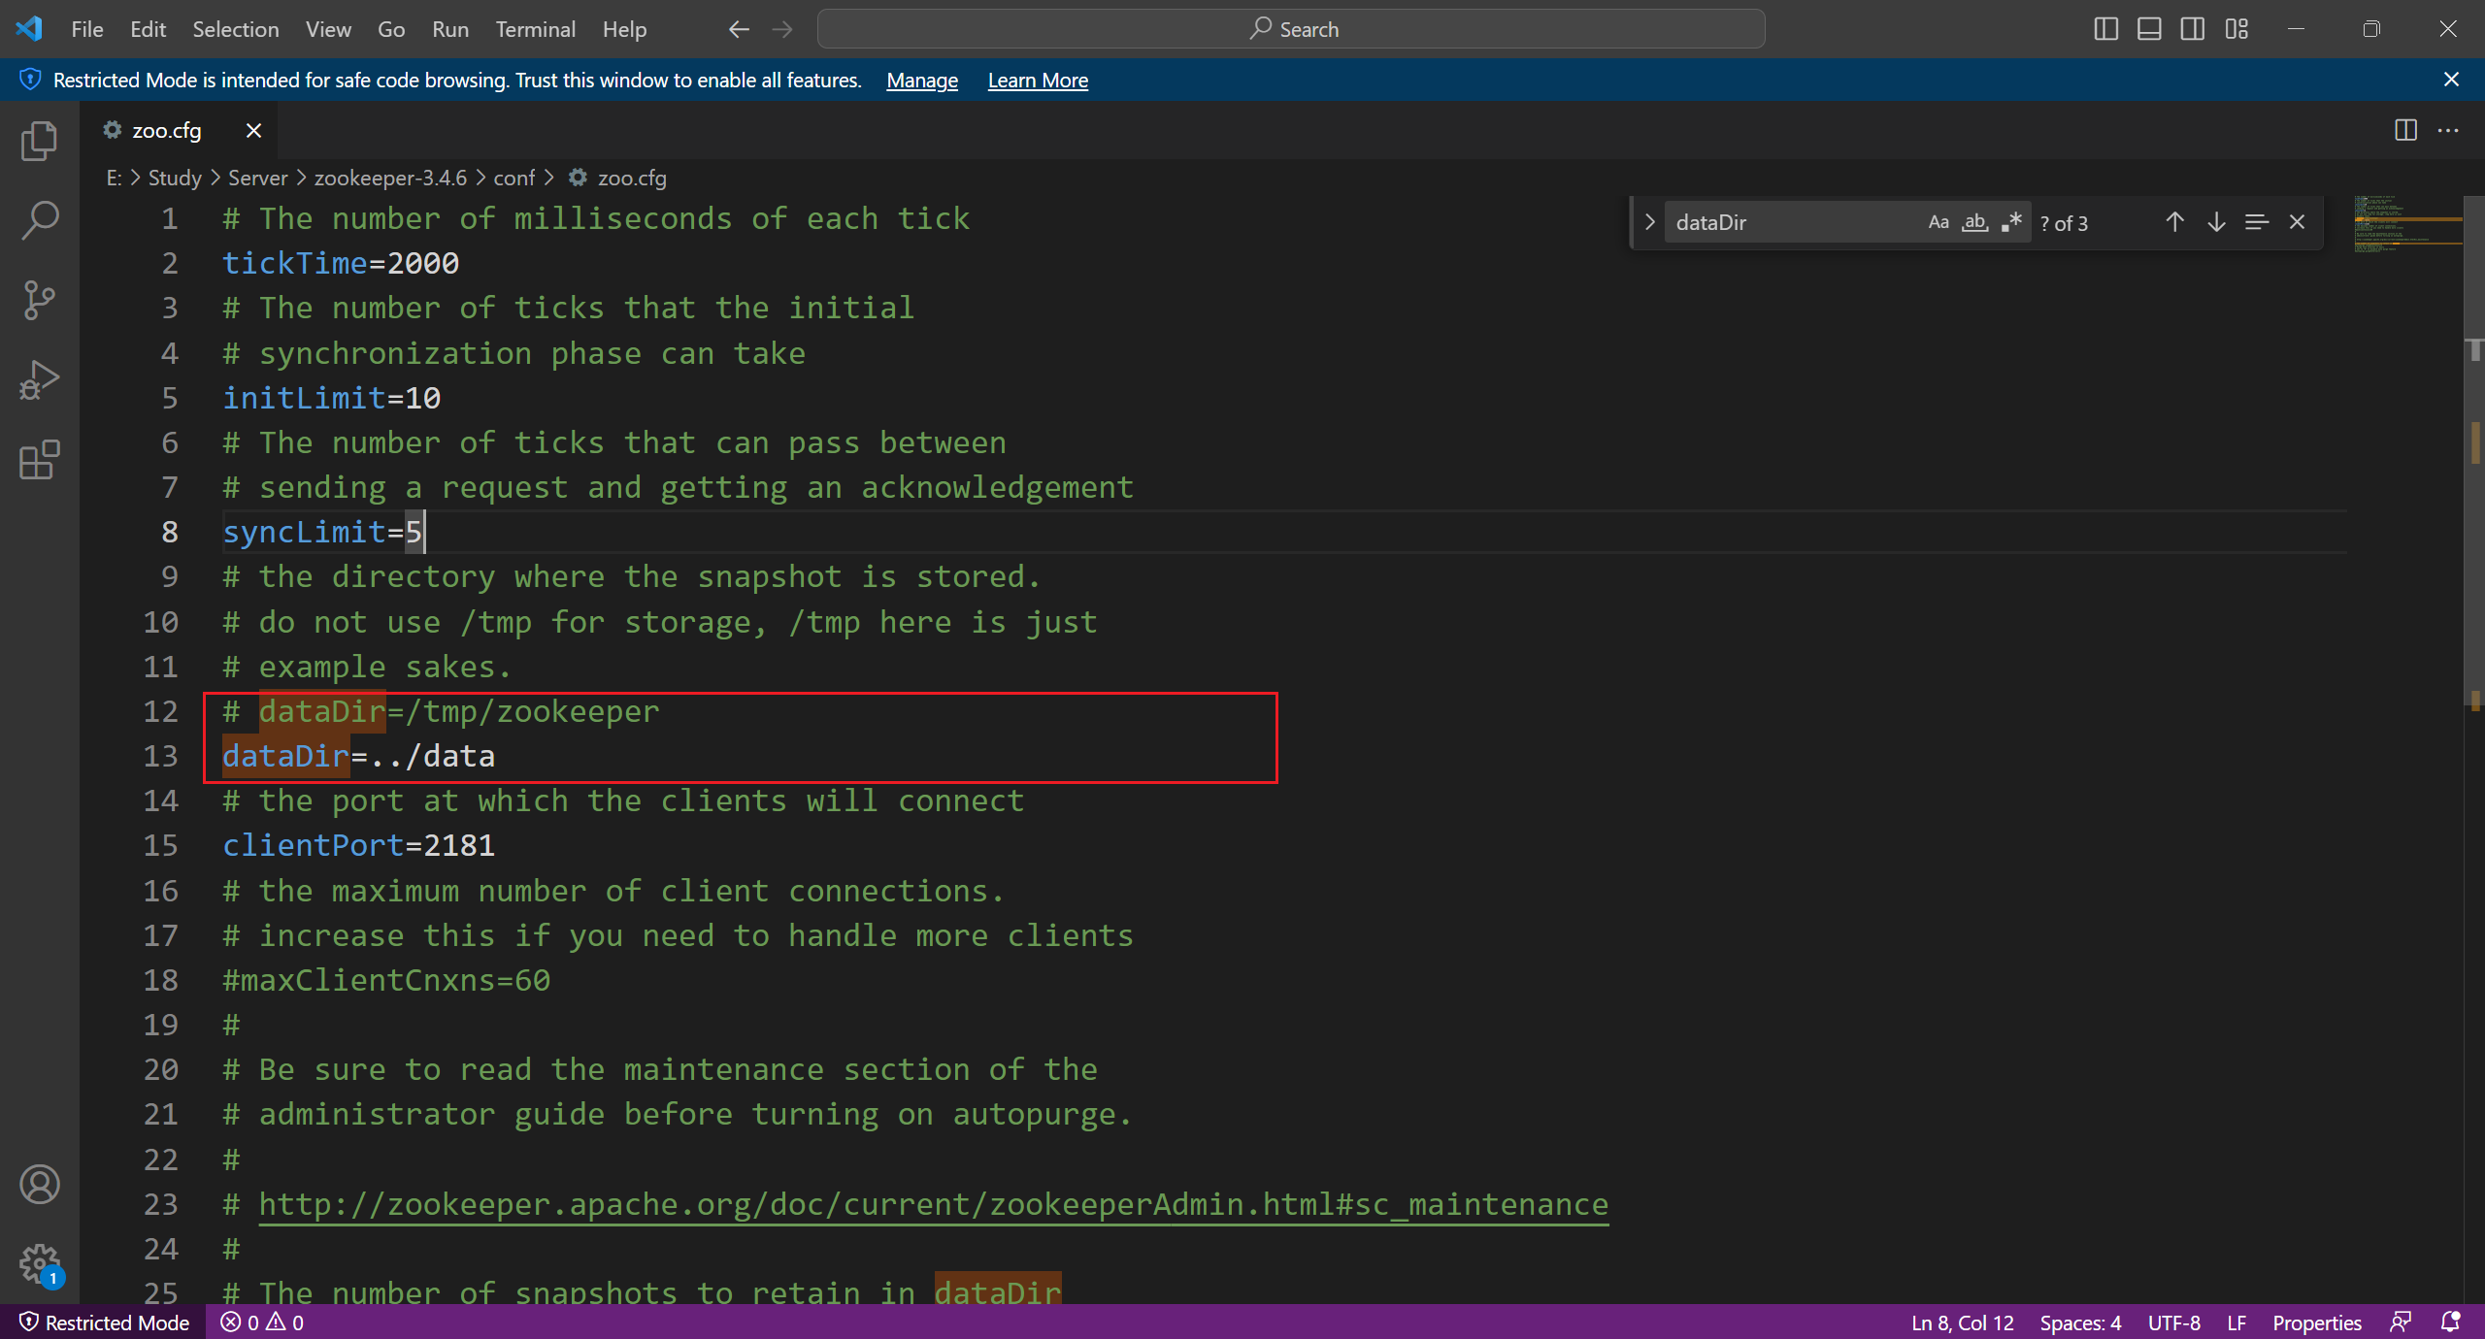Open the notifications bell
Image resolution: width=2485 pixels, height=1339 pixels.
point(2449,1323)
